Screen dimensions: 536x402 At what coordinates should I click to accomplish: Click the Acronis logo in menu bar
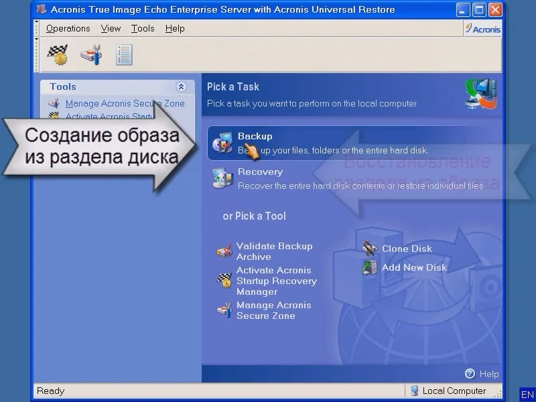click(x=482, y=29)
